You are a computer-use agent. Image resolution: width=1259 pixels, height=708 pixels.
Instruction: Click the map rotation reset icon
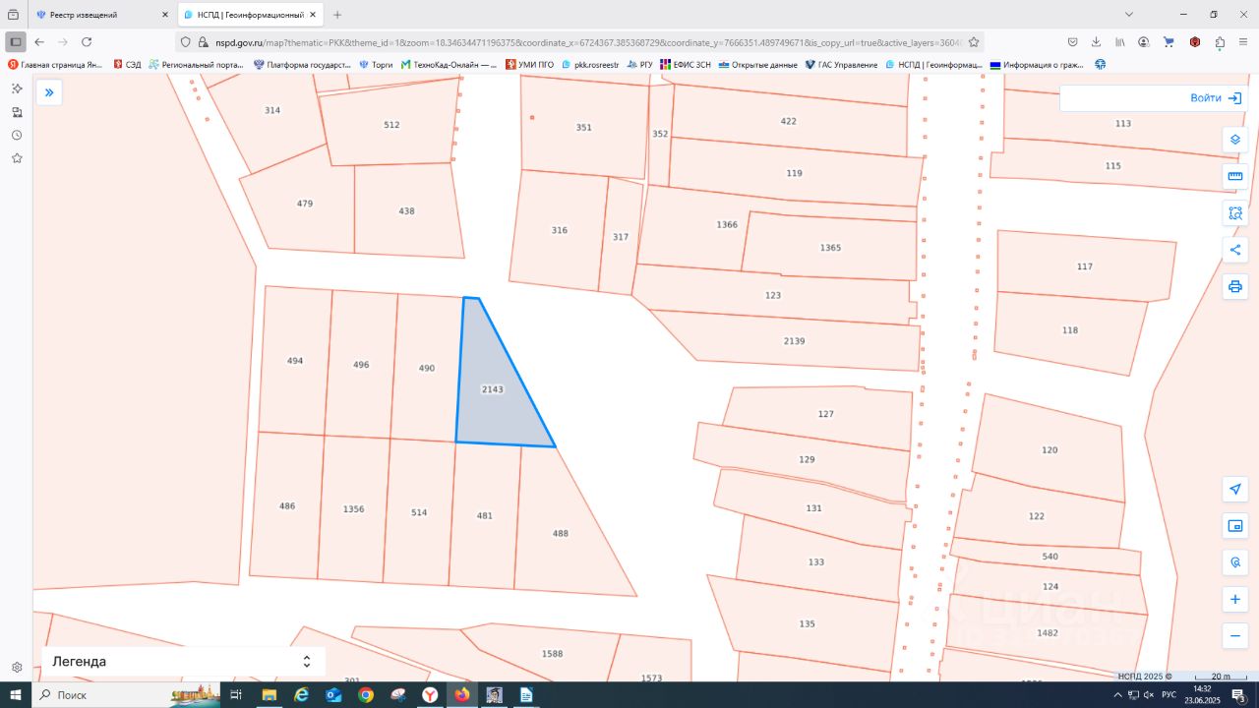point(1235,562)
